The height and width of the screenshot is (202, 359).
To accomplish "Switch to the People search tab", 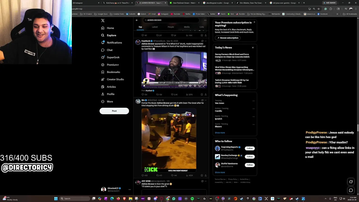I will click(x=171, y=27).
